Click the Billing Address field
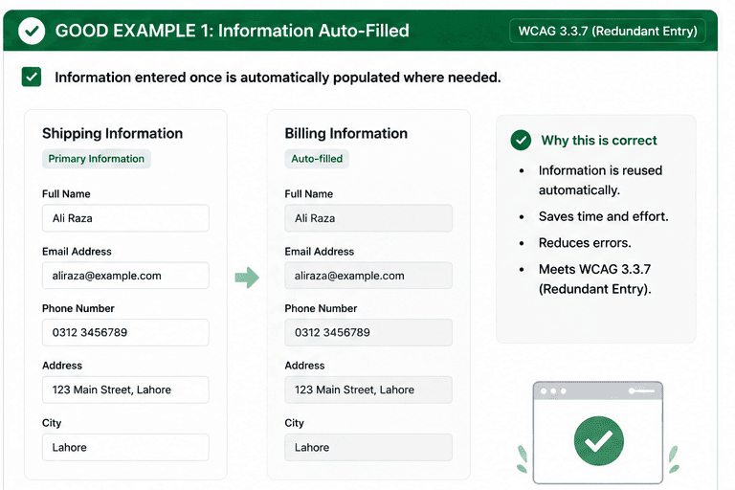 pos(368,390)
